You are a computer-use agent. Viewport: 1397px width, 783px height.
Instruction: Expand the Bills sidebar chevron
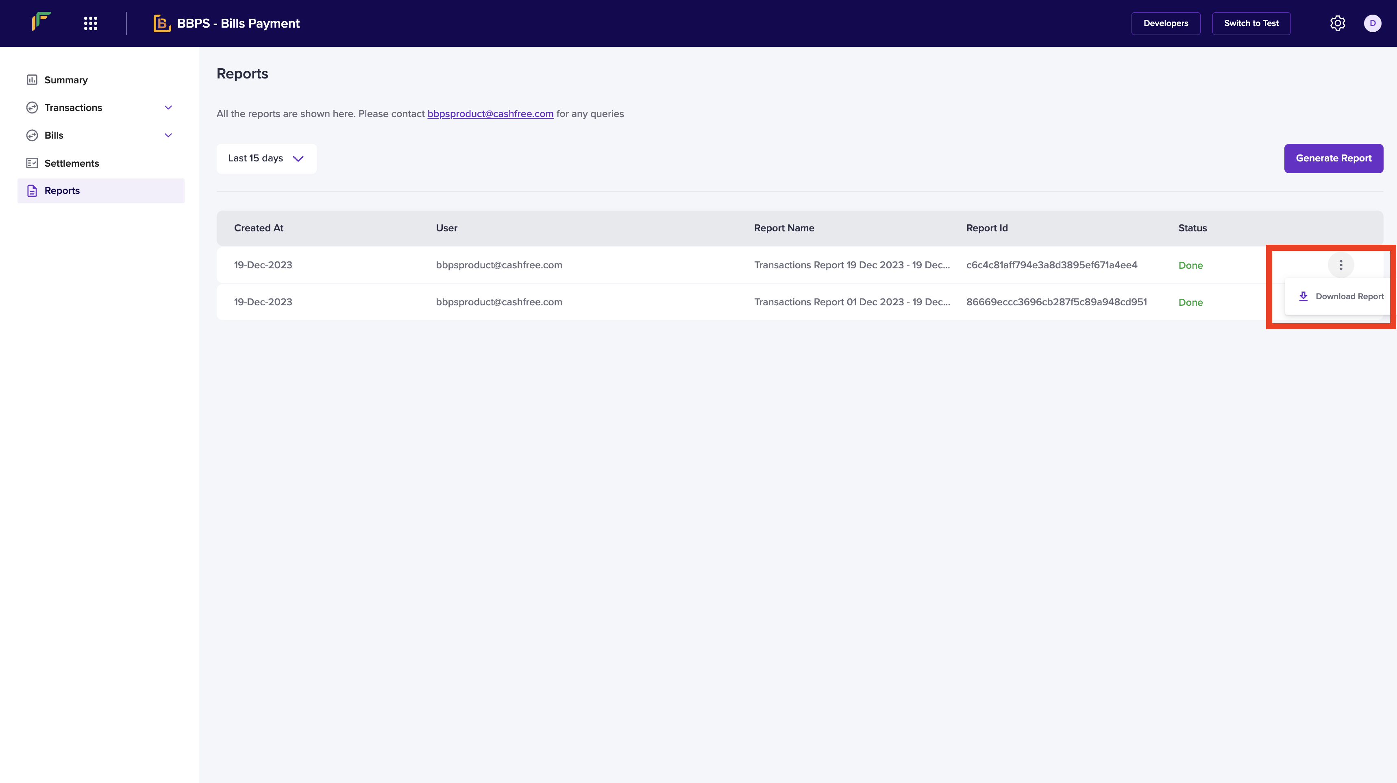[x=168, y=135]
